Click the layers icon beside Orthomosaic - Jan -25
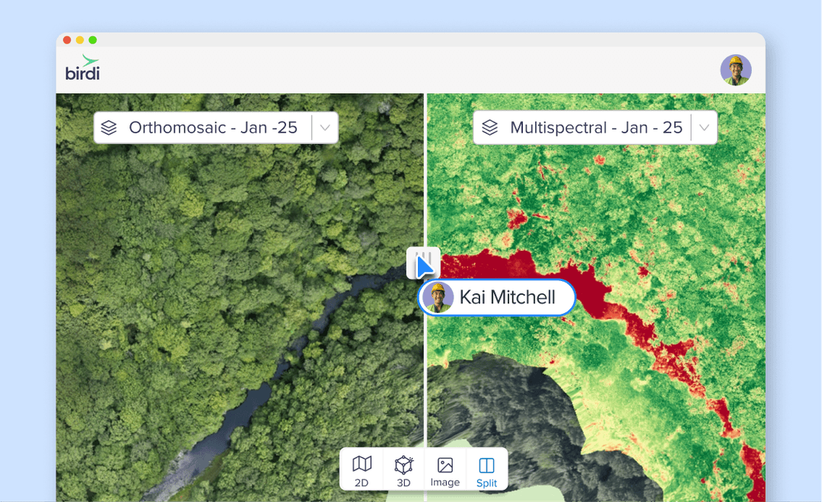Screen dimensions: 822x502 click(x=108, y=127)
